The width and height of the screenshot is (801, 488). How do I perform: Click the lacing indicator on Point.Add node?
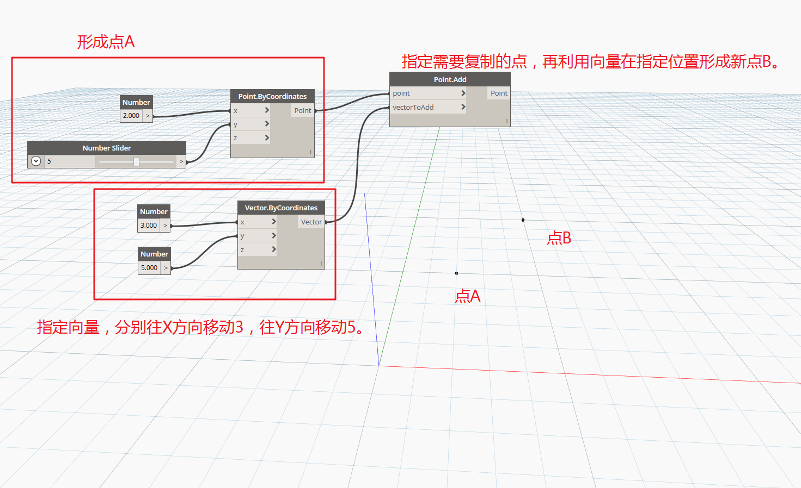[x=507, y=121]
